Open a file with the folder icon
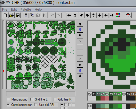 click(x=11, y=15)
